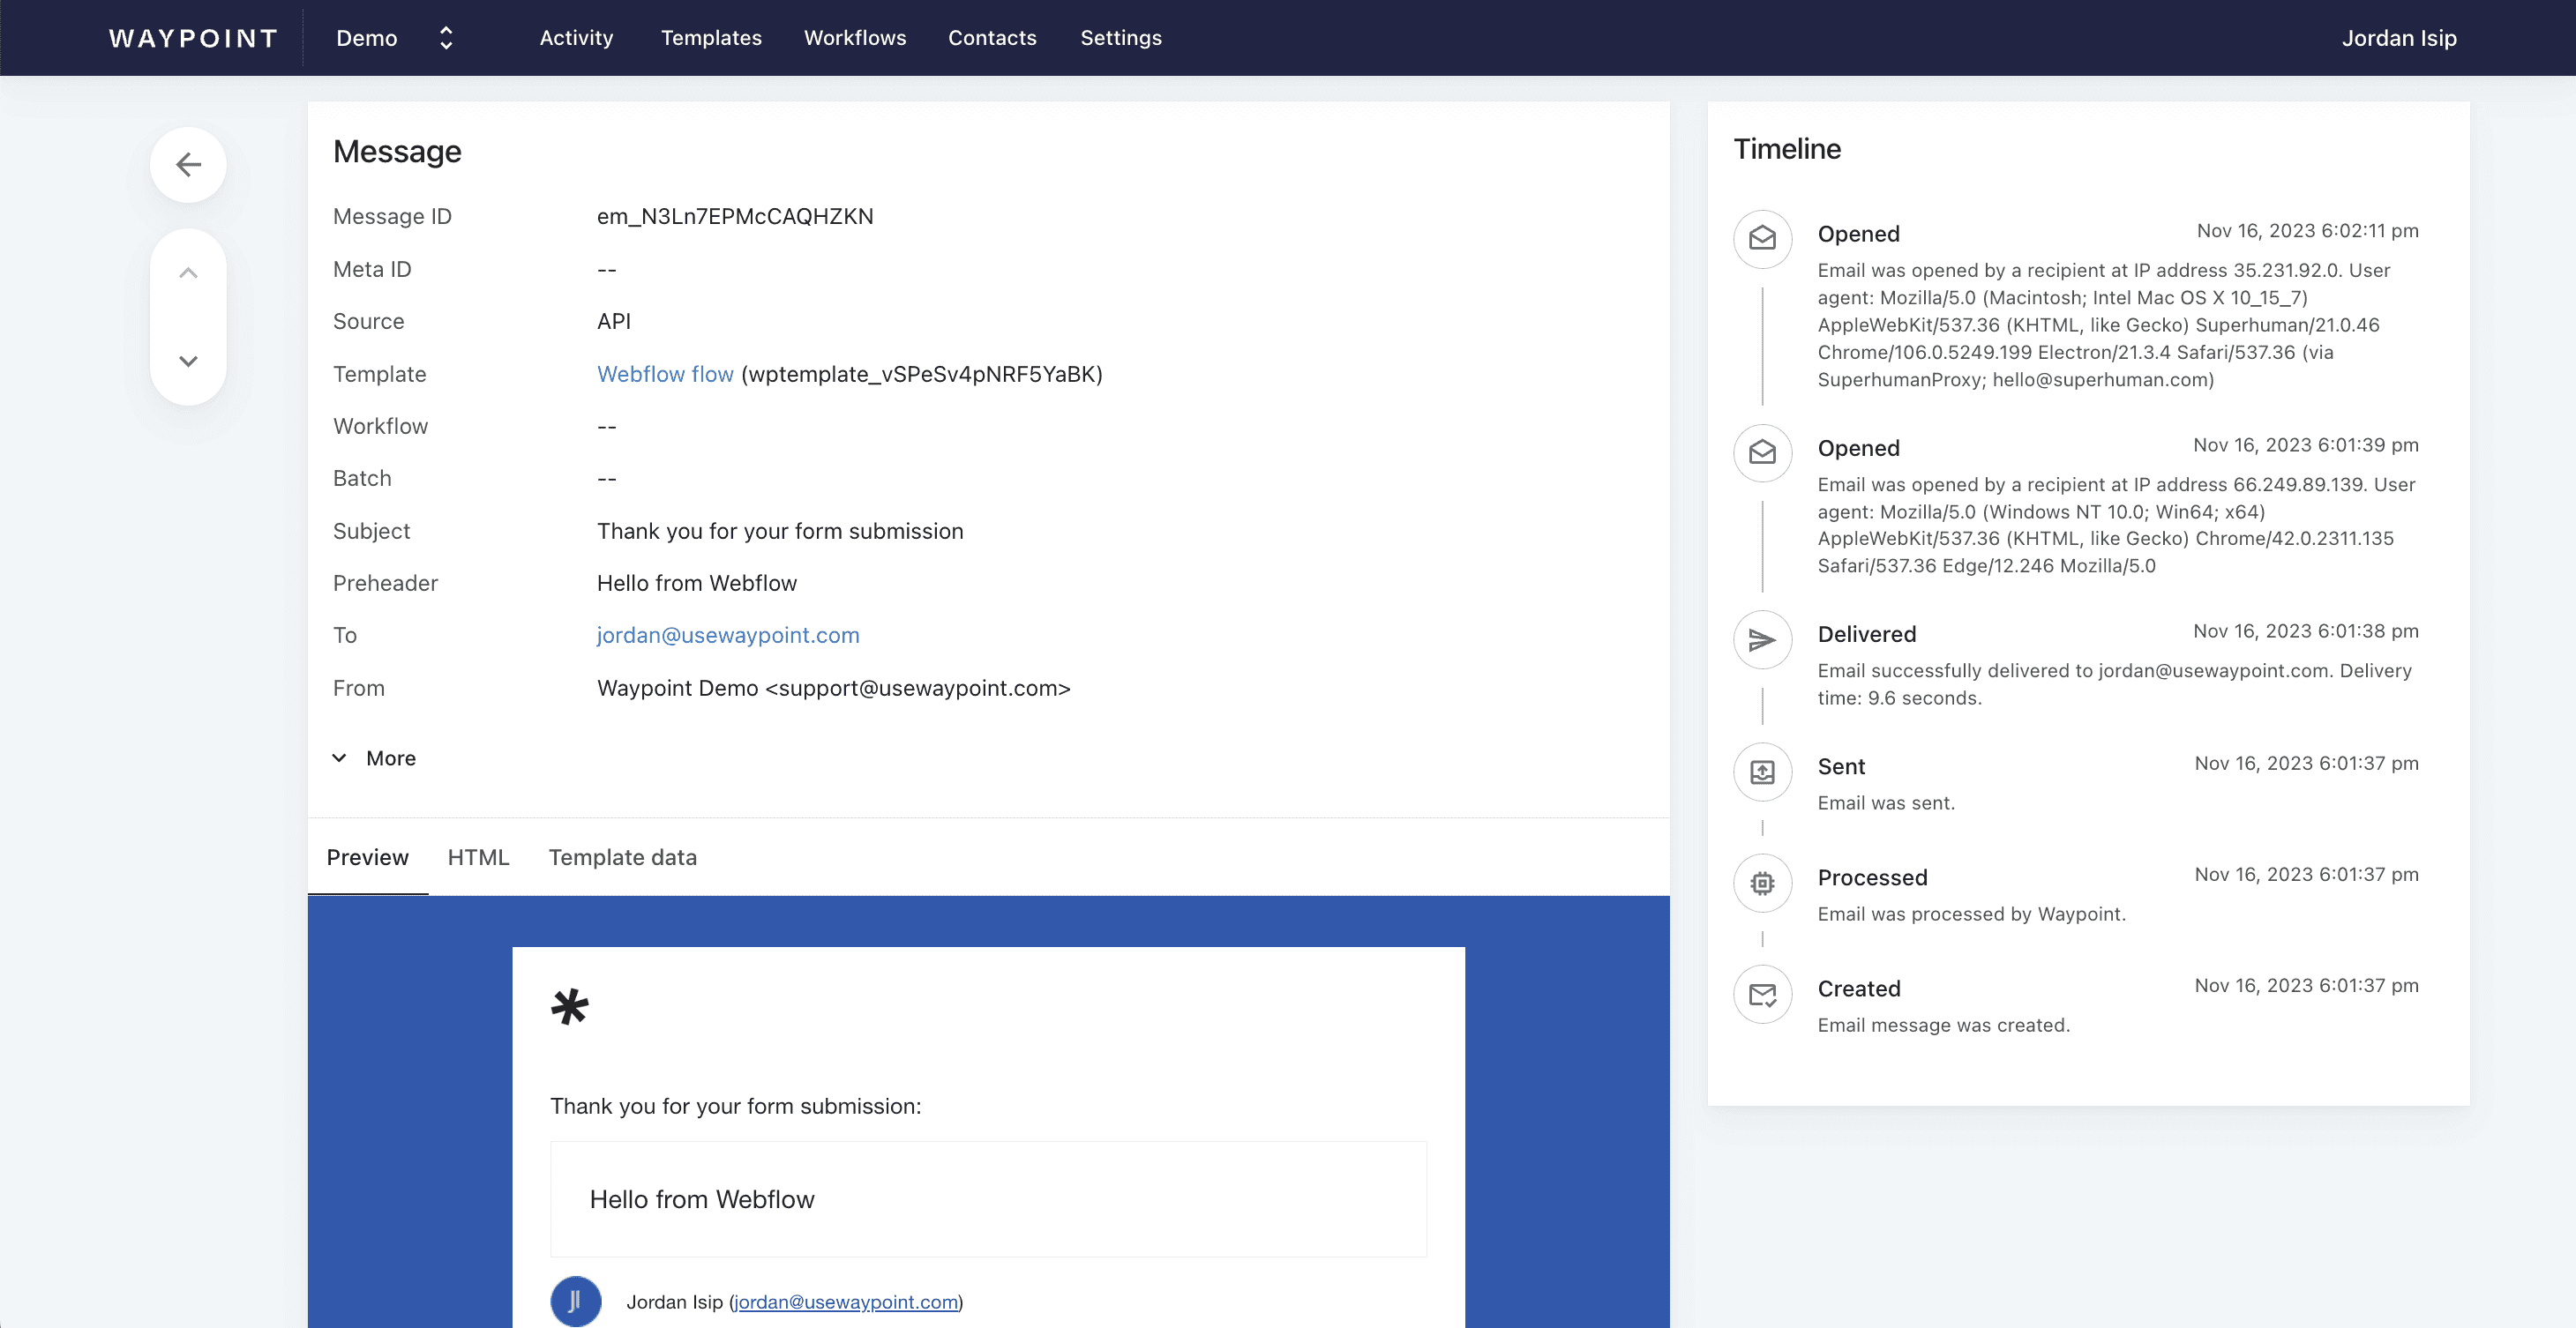Switch to the HTML tab
Image resolution: width=2576 pixels, height=1328 pixels.
coord(478,857)
